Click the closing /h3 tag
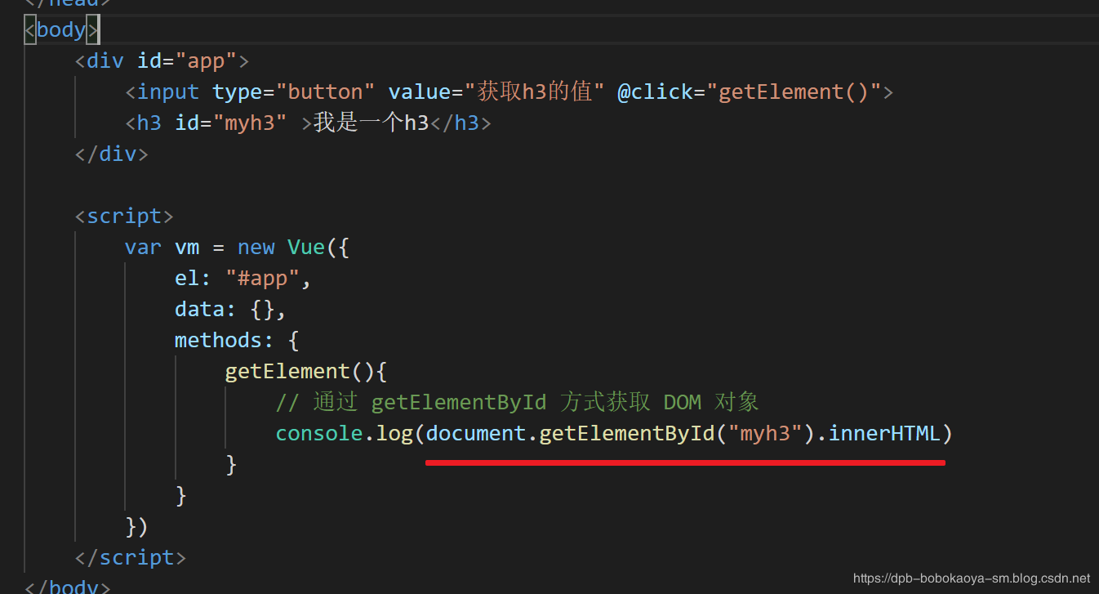Screen dimensions: 1099x594 [x=461, y=123]
